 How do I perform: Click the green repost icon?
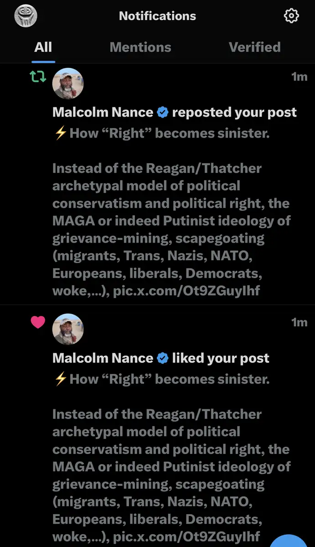tap(38, 77)
